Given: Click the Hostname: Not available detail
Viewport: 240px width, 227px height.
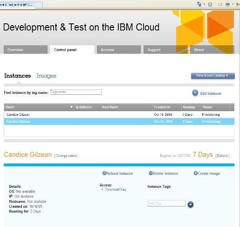Looking at the screenshot, I should [x=27, y=201].
